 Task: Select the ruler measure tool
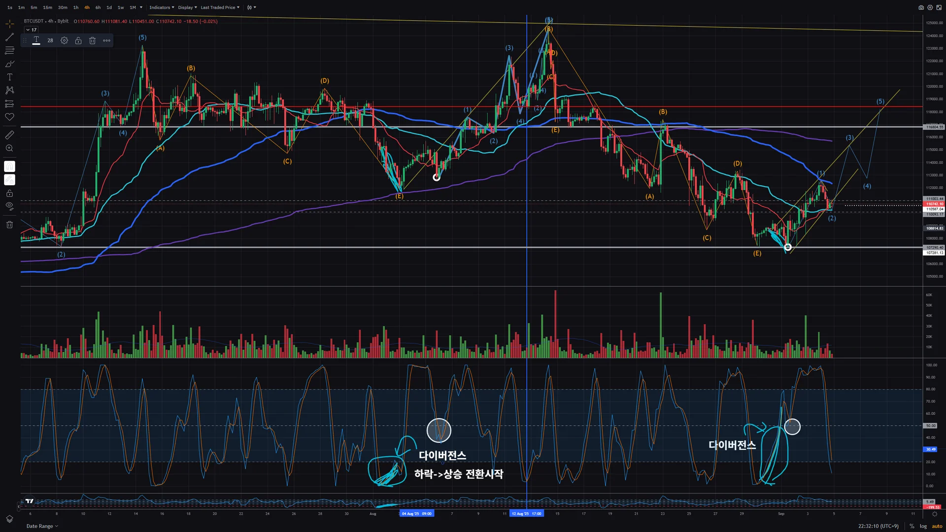[9, 135]
